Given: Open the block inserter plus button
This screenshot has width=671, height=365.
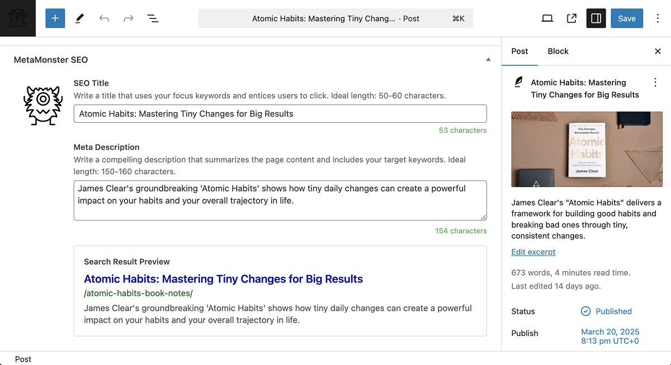Looking at the screenshot, I should click(x=55, y=18).
